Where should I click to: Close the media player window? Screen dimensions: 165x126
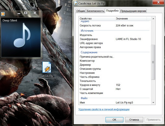click(35, 13)
